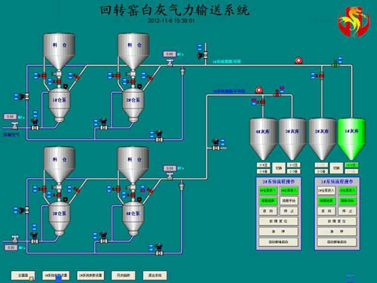Click the red feed valve between hopper and 1#仓泵
377x283 pixels.
point(58,82)
